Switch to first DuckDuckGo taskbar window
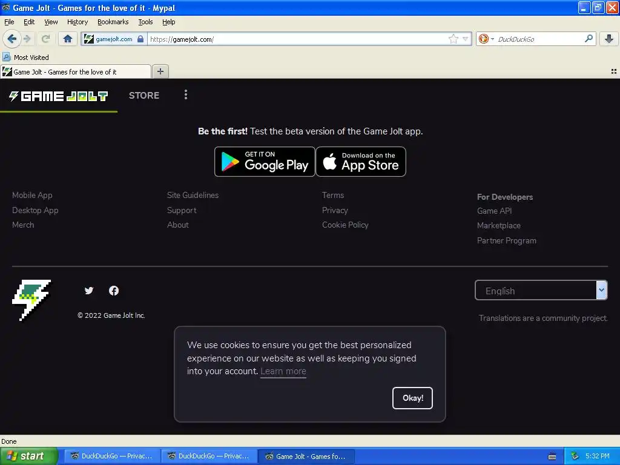This screenshot has width=620, height=465. (112, 456)
